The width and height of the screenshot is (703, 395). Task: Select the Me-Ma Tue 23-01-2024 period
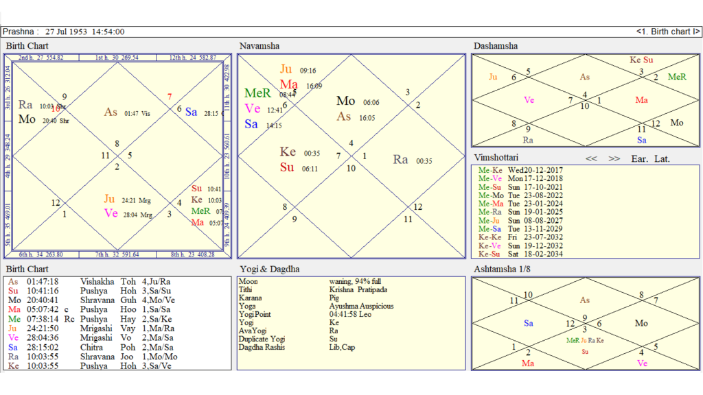520,204
